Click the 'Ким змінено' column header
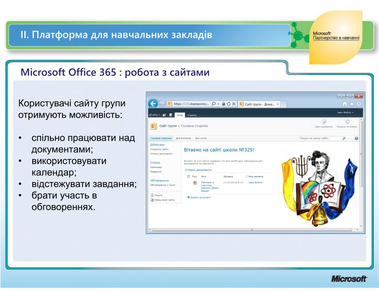The image size is (379, 292). click(x=256, y=177)
